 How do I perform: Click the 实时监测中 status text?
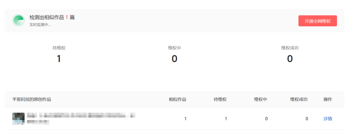(x=40, y=25)
